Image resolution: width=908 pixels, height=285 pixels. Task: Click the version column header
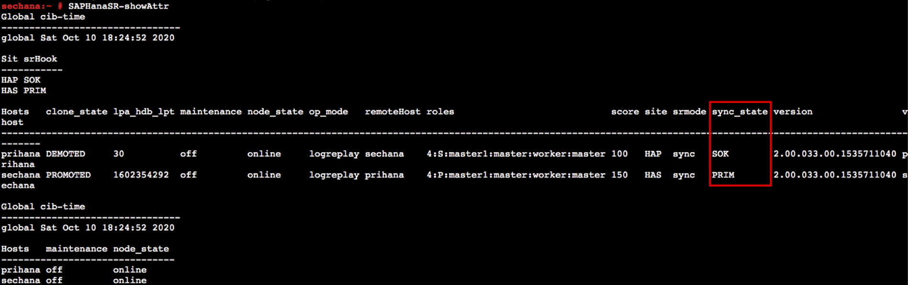(793, 112)
